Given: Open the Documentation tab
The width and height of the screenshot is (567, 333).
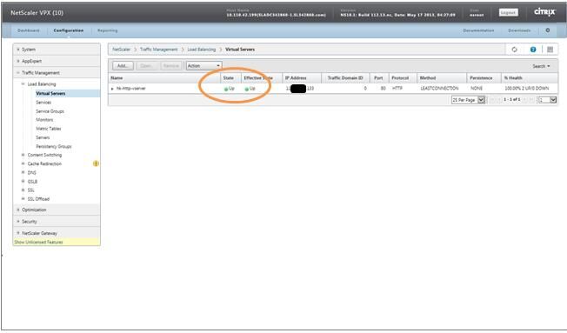Looking at the screenshot, I should tap(478, 30).
